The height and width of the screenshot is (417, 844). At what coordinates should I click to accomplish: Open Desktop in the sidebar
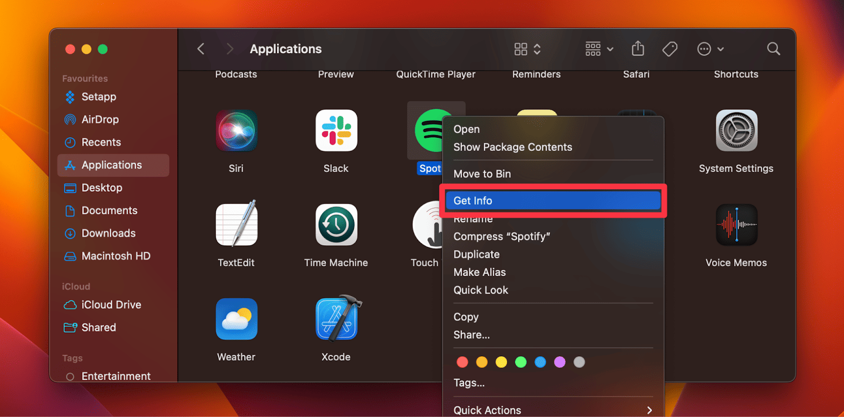coord(113,188)
